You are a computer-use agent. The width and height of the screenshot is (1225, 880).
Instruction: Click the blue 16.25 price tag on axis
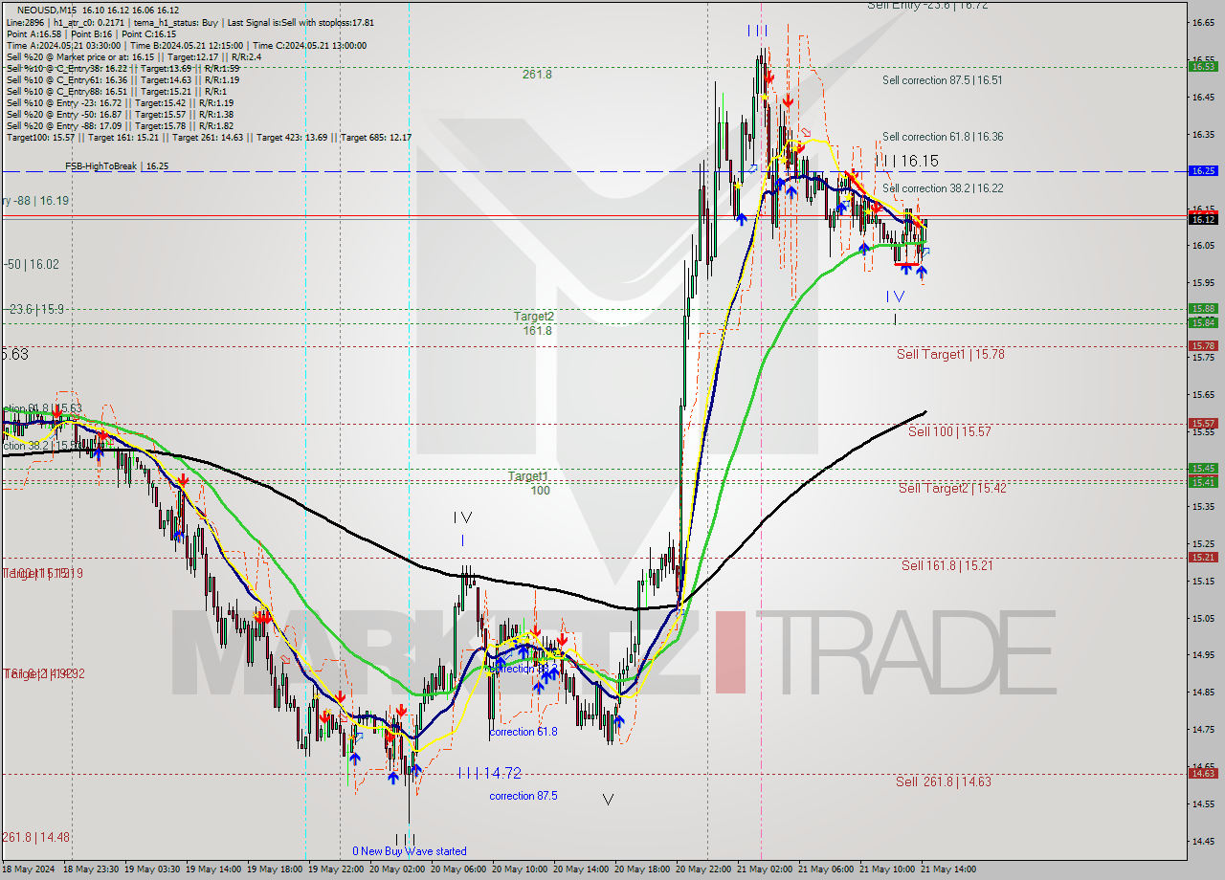click(x=1202, y=170)
